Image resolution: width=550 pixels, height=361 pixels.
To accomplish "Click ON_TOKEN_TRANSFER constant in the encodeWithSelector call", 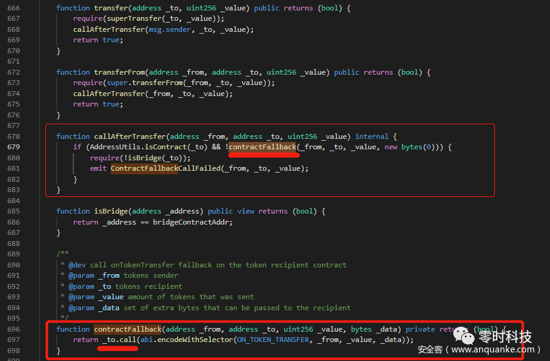I will (x=274, y=340).
